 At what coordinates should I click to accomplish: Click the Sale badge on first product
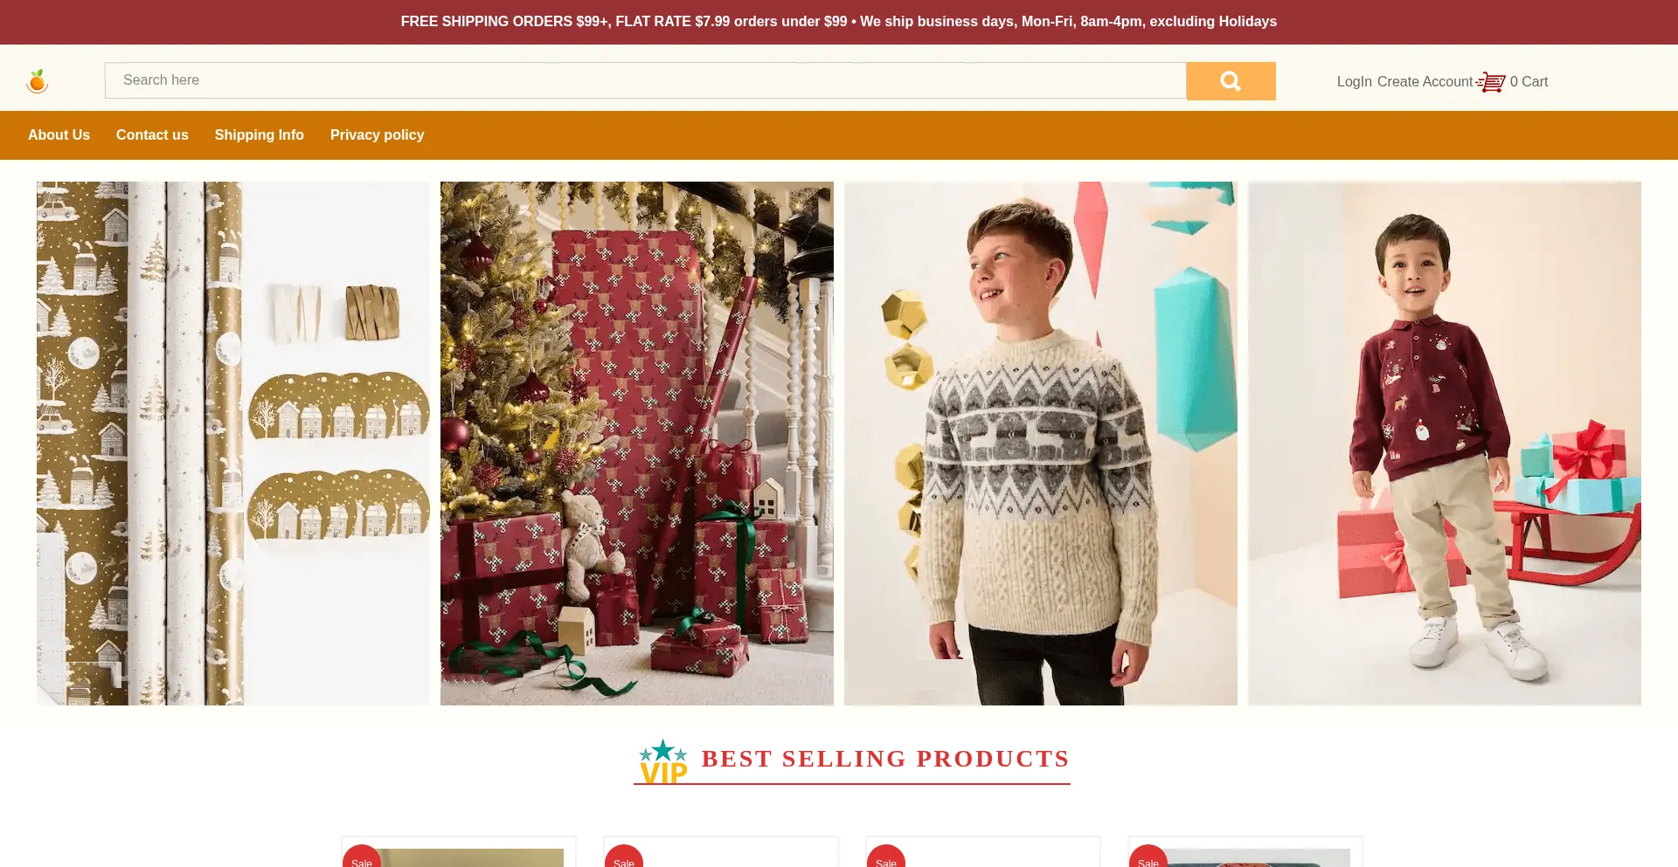362,857
